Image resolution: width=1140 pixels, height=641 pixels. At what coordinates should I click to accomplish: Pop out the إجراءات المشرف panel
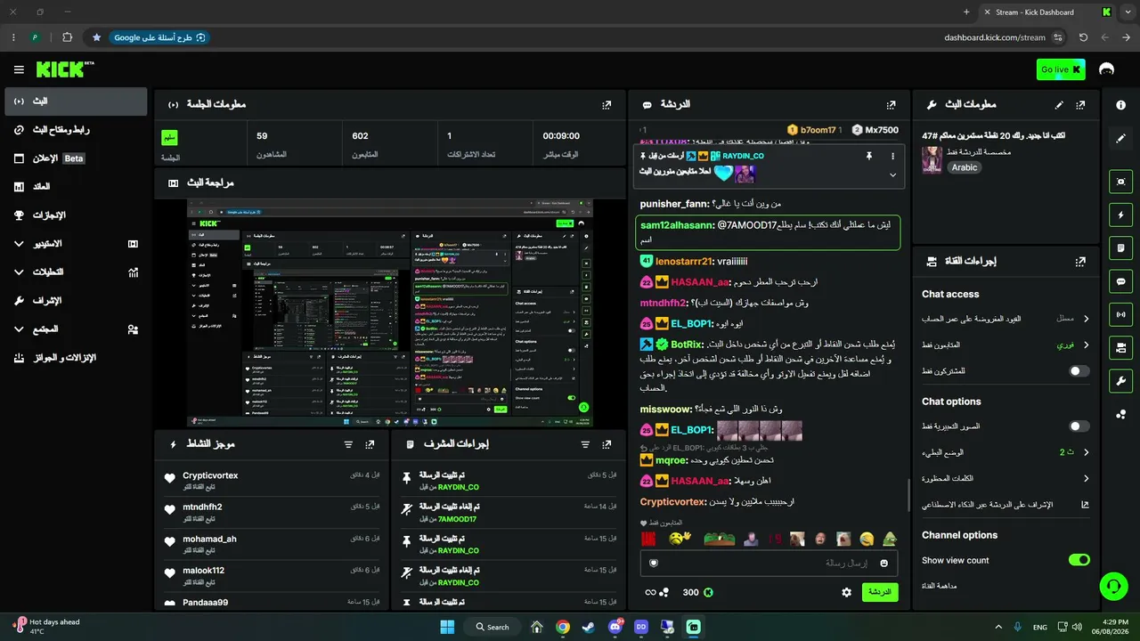pos(607,444)
